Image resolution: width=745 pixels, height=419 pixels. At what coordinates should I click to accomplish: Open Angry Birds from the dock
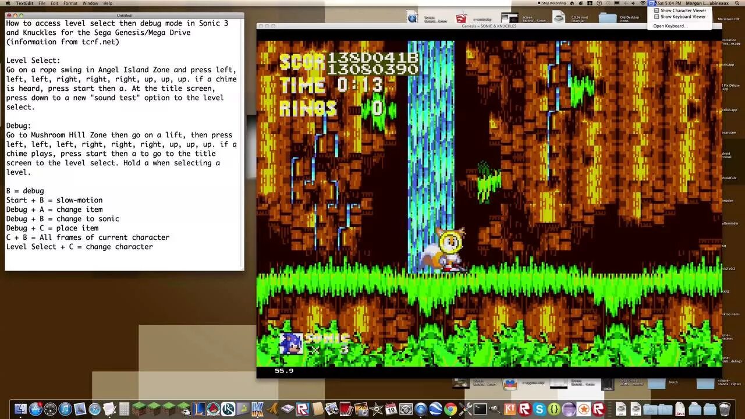pos(214,409)
